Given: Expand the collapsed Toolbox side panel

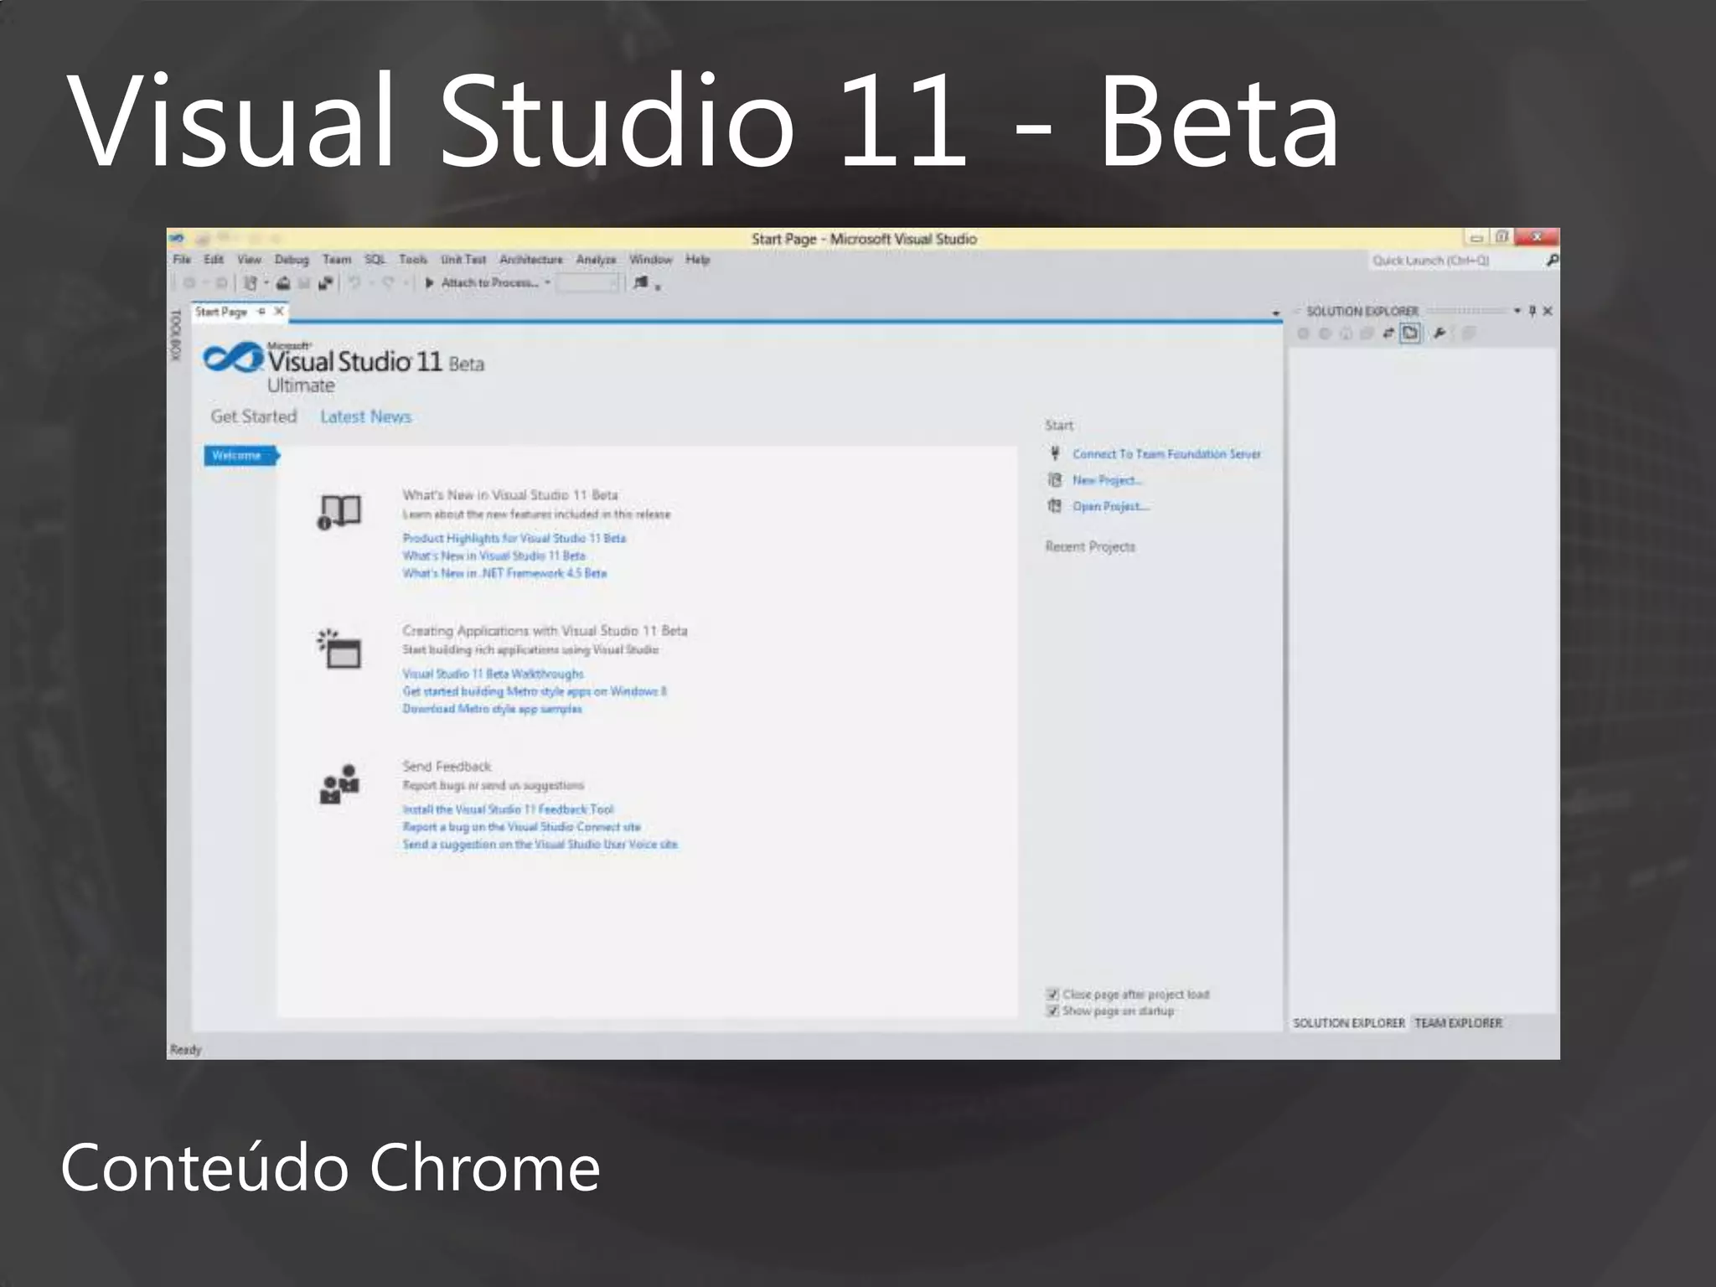Looking at the screenshot, I should point(176,335).
